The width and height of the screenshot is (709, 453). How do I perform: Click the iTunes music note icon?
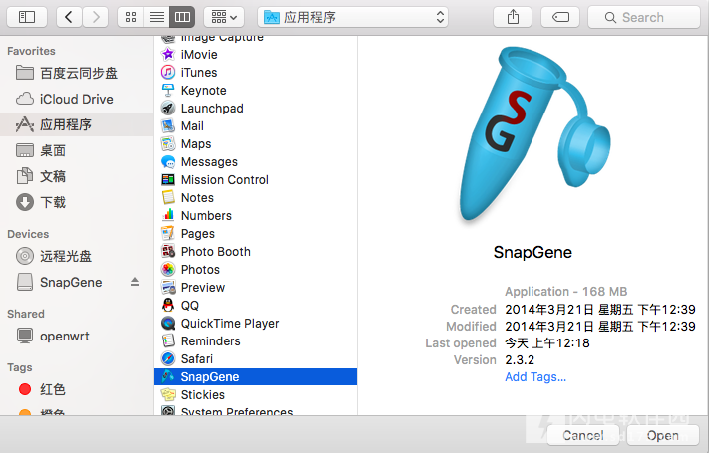[168, 73]
